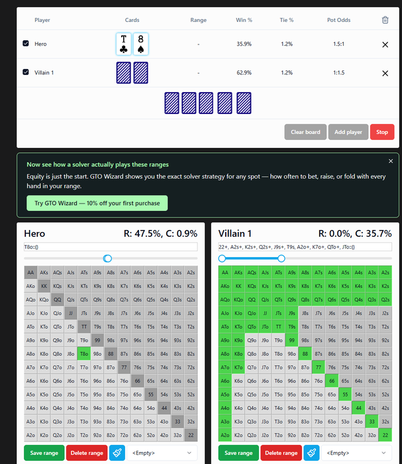
Task: Select Hero's eight of spades card
Action: tap(140, 44)
